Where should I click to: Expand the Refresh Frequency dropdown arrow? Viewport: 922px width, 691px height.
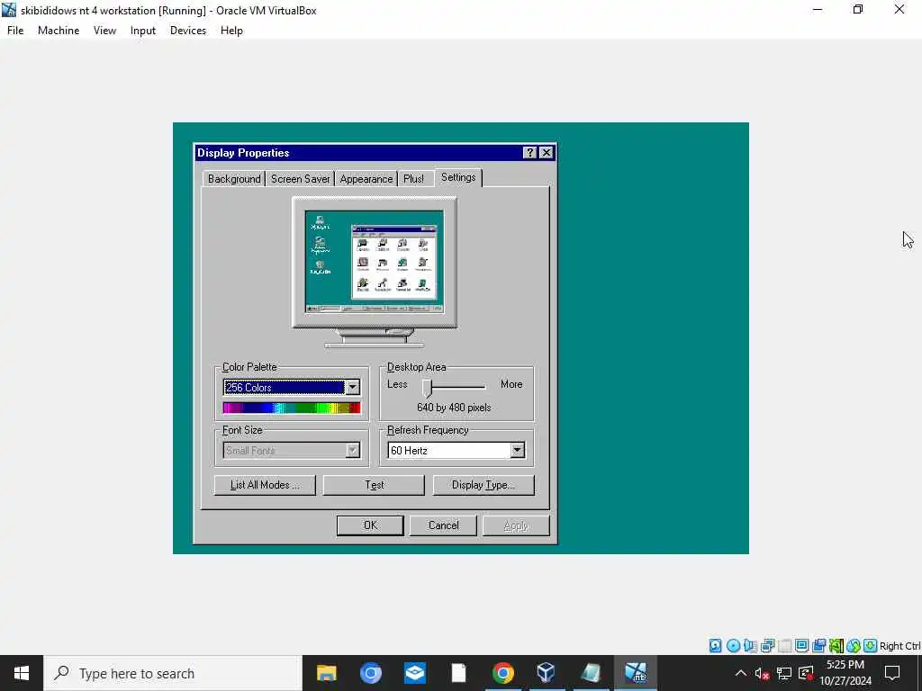(x=517, y=451)
